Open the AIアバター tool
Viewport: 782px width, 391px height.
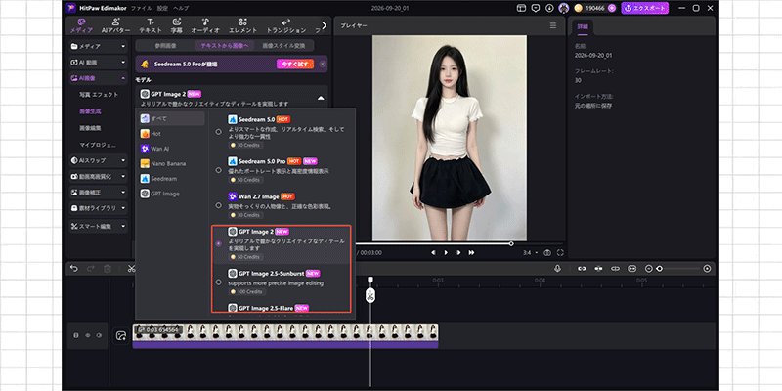coord(115,25)
